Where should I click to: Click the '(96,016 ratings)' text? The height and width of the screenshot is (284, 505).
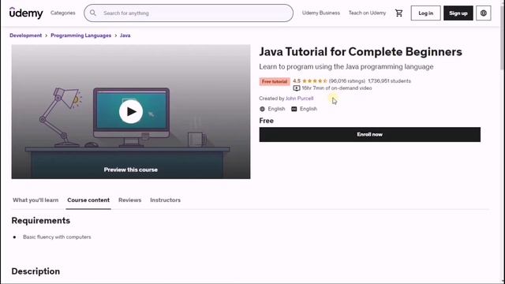click(x=347, y=81)
